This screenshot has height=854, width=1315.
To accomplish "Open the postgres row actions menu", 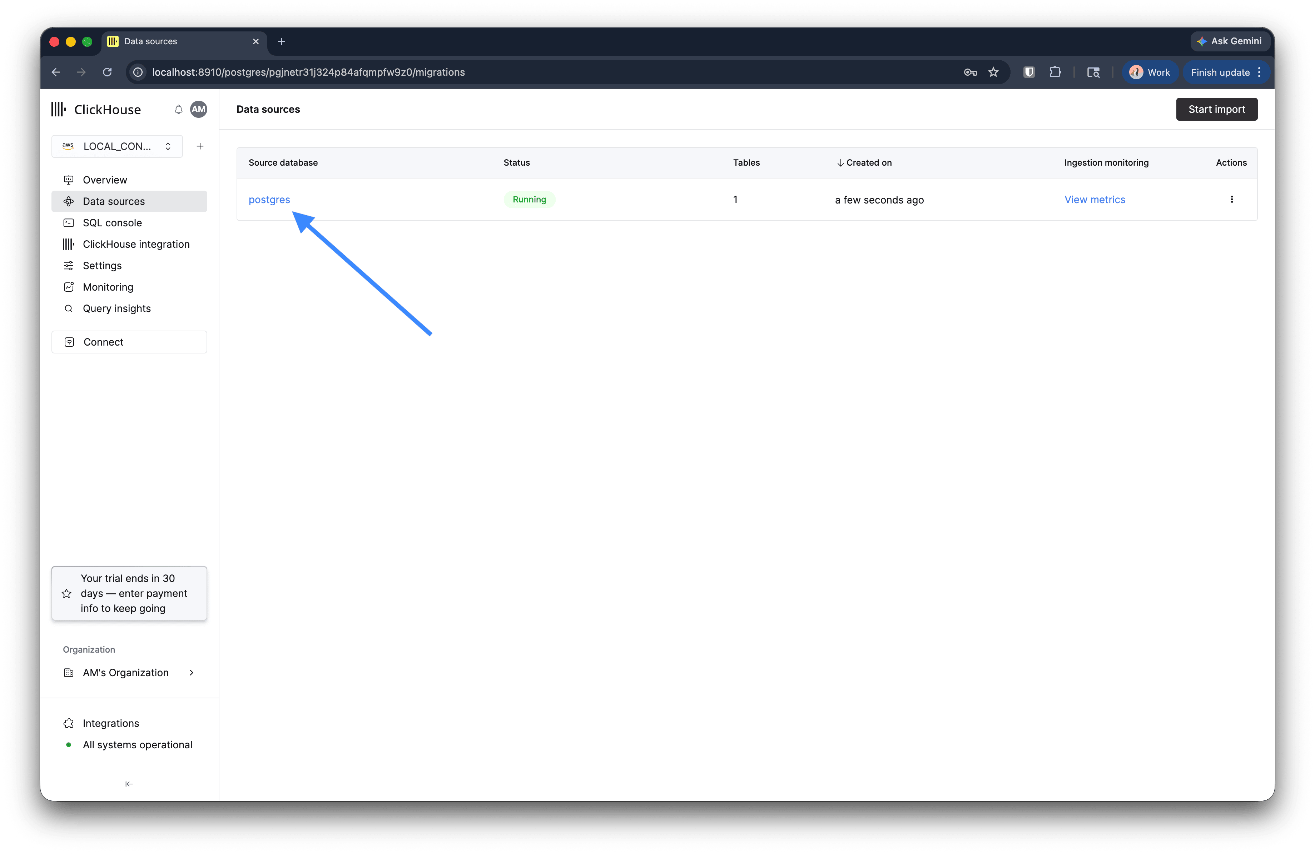I will click(1232, 199).
